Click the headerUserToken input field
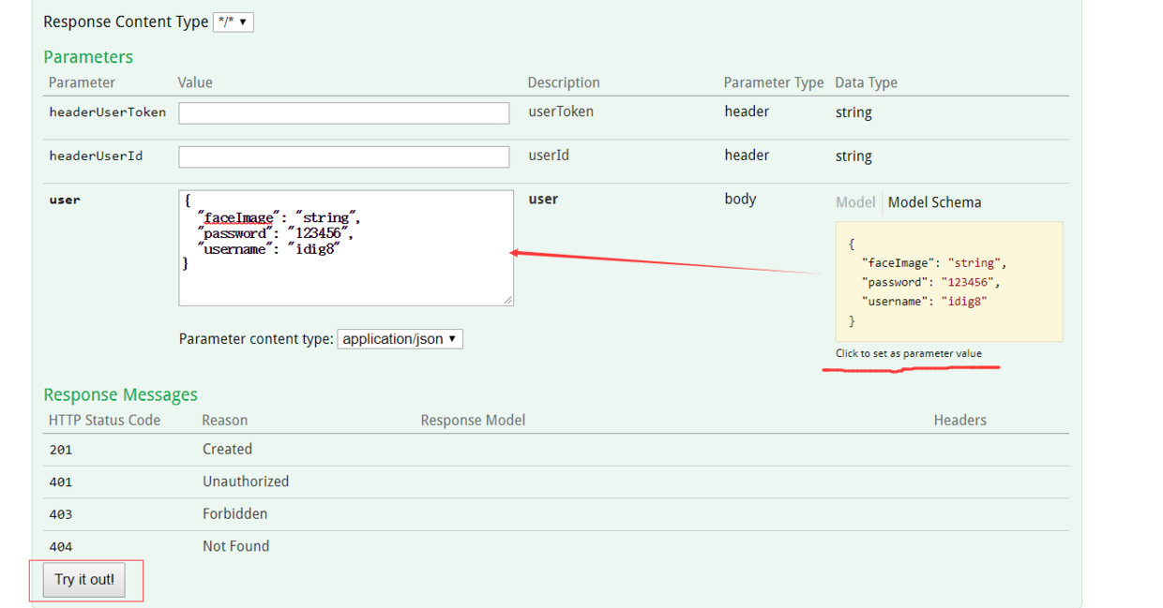 pyautogui.click(x=344, y=113)
